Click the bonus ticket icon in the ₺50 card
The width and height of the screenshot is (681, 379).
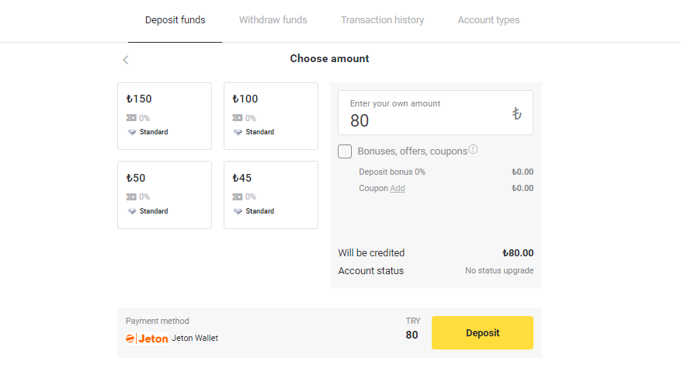131,196
